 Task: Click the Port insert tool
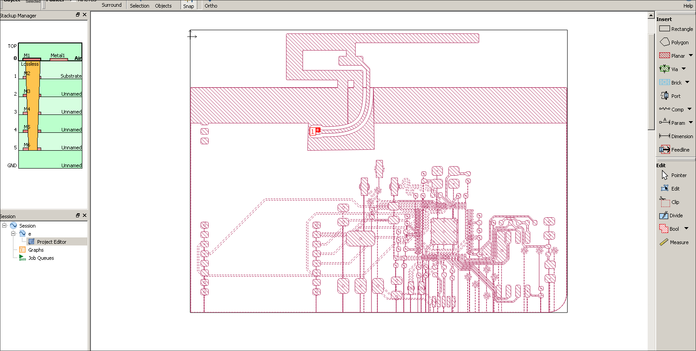tap(670, 96)
